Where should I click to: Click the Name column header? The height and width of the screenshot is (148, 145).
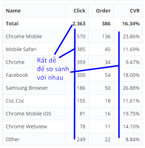pos(13,11)
